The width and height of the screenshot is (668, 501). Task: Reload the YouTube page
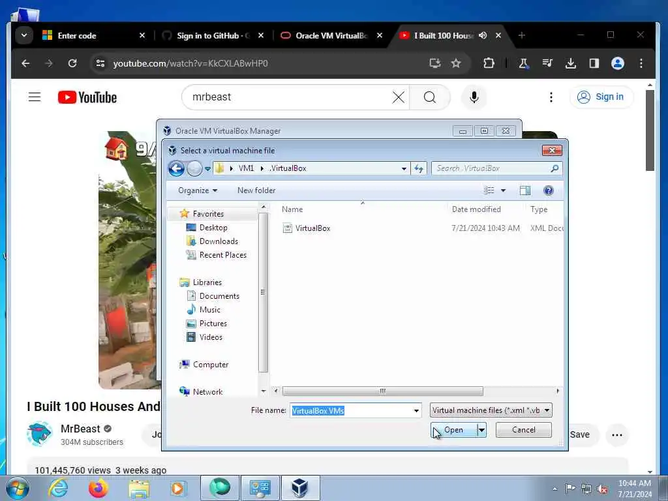tap(72, 63)
